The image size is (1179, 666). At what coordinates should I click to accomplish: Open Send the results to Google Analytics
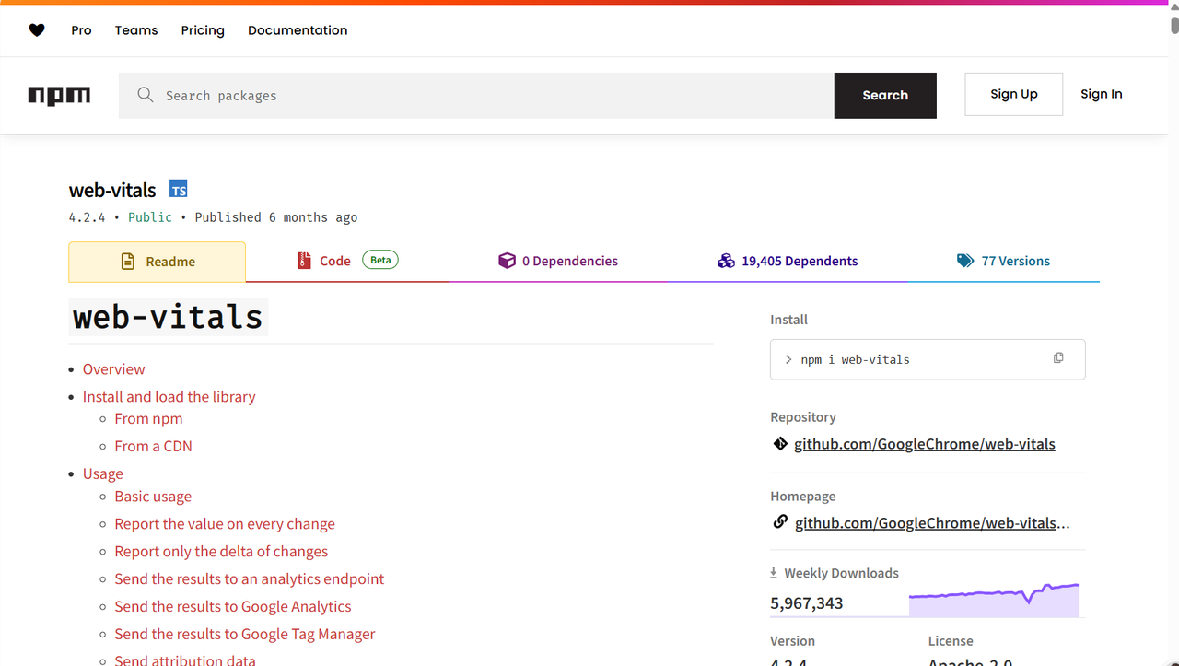click(x=233, y=606)
